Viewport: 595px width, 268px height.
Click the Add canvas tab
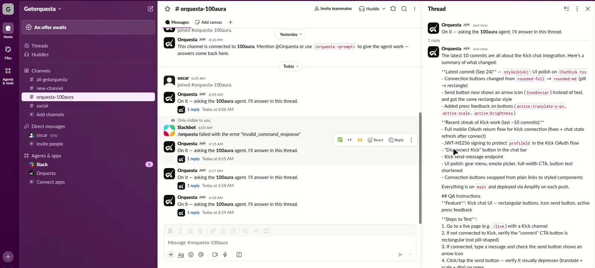click(x=209, y=22)
